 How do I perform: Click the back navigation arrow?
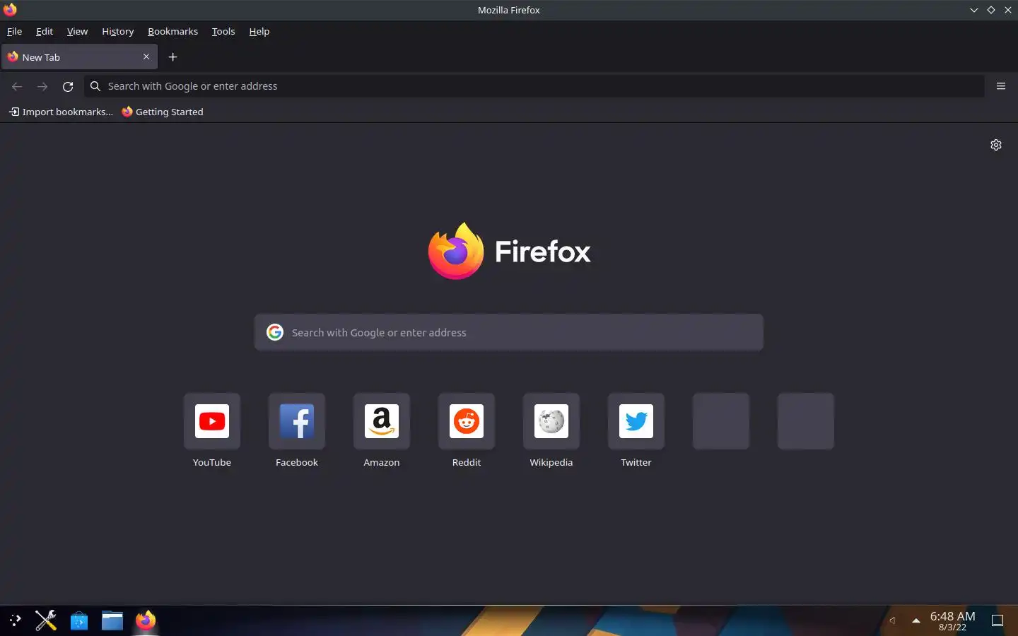17,86
